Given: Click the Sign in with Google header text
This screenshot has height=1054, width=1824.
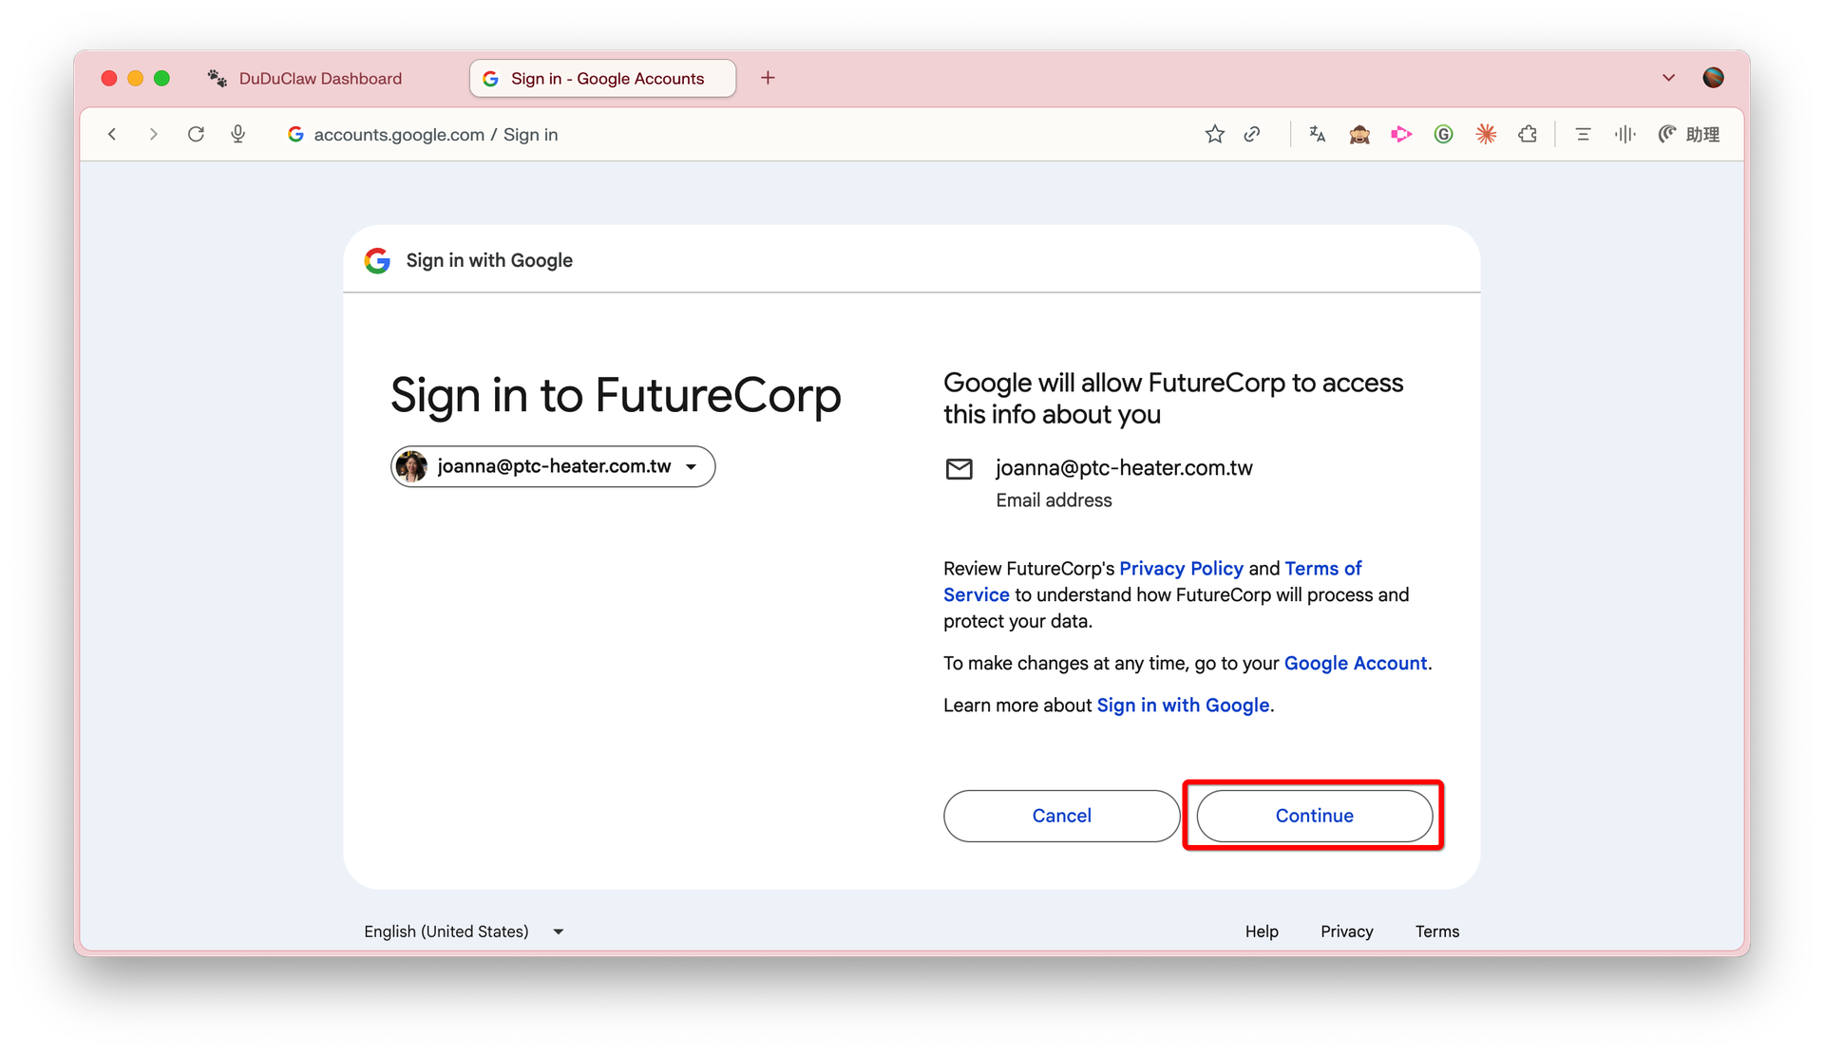Looking at the screenshot, I should click(x=489, y=260).
